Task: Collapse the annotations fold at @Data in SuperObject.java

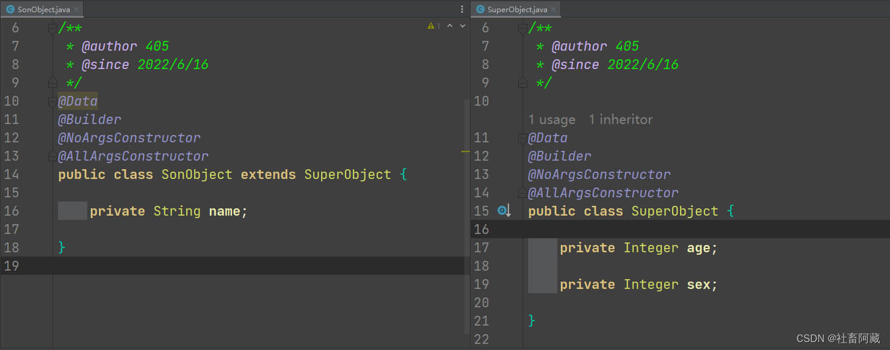Action: click(x=523, y=138)
